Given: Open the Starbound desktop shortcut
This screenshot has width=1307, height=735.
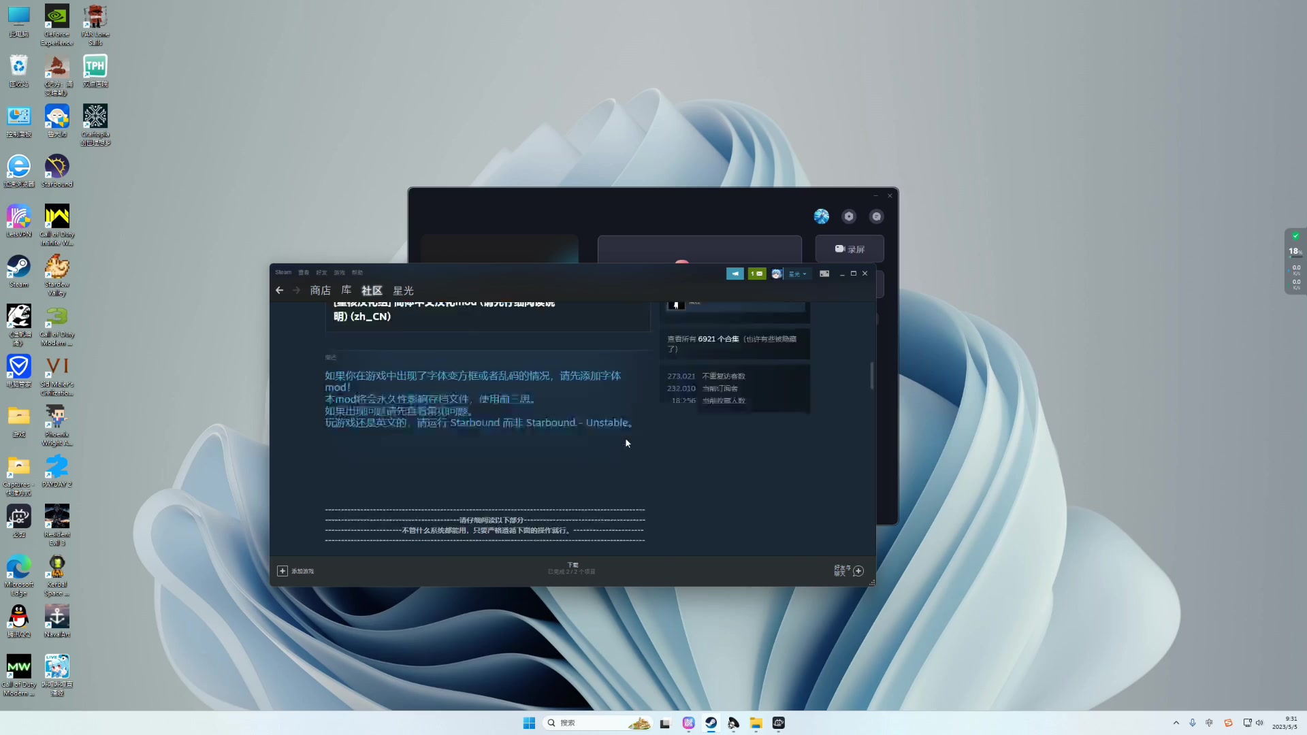Looking at the screenshot, I should (57, 171).
